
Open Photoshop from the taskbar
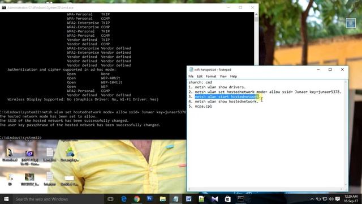(149, 198)
